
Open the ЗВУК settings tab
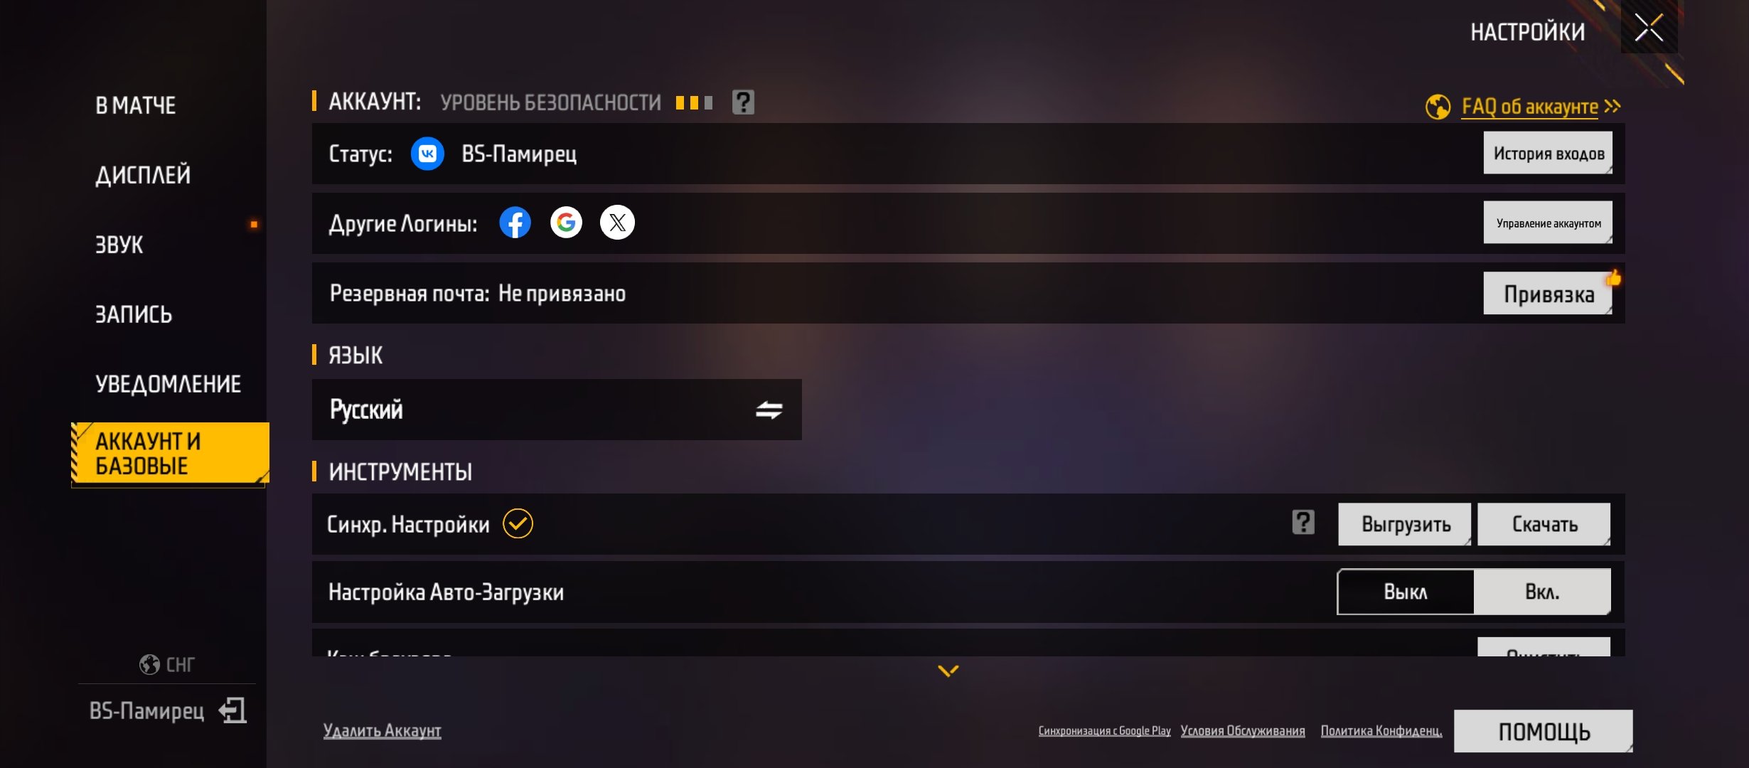pos(119,245)
